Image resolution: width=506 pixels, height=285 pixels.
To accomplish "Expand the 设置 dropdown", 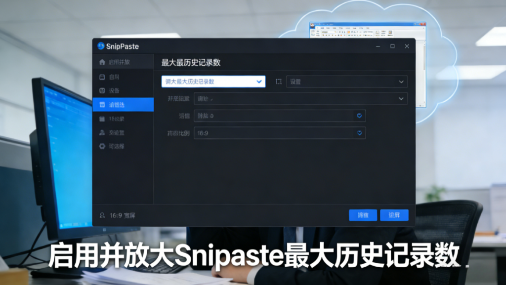I will click(346, 81).
